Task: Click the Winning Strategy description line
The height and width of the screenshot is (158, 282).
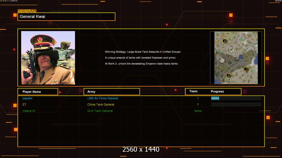Action: tap(143, 52)
